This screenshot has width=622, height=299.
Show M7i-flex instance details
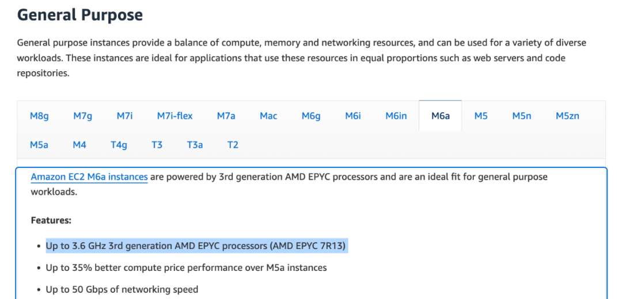pyautogui.click(x=175, y=116)
